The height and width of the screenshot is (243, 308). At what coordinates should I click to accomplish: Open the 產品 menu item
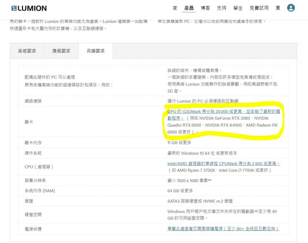[x=189, y=8]
